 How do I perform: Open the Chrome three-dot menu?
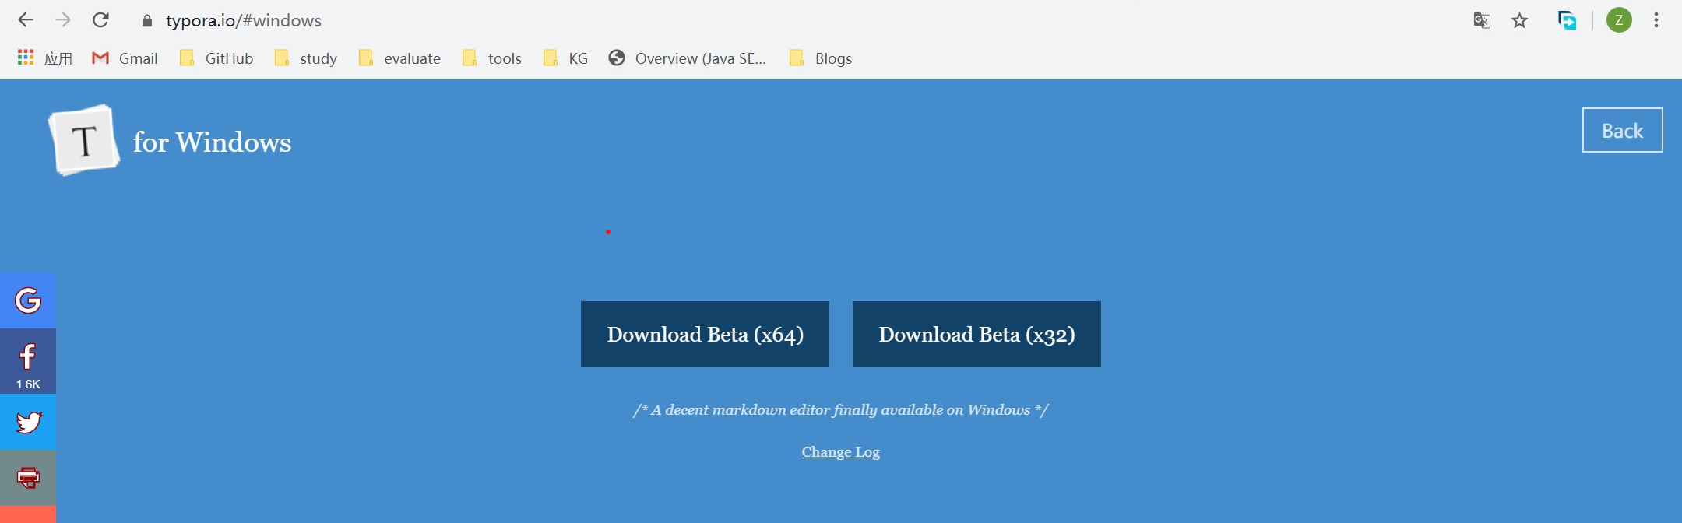click(1656, 20)
